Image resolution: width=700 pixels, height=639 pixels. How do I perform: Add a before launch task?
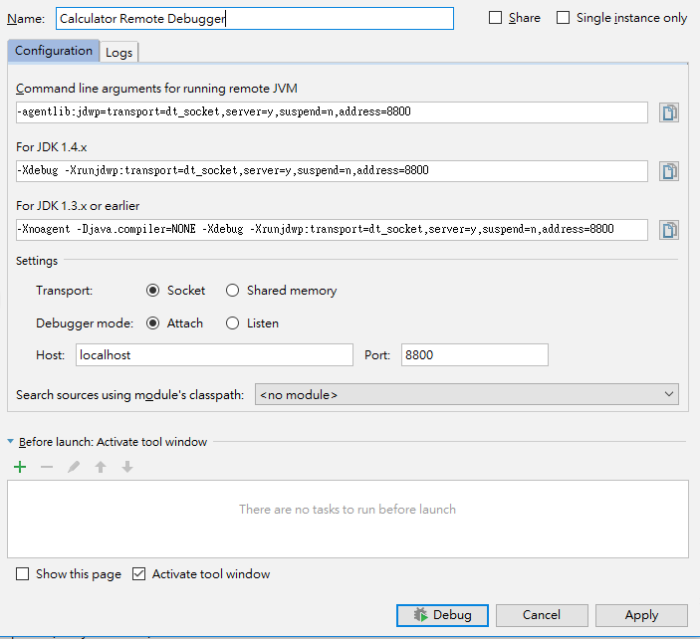(20, 467)
